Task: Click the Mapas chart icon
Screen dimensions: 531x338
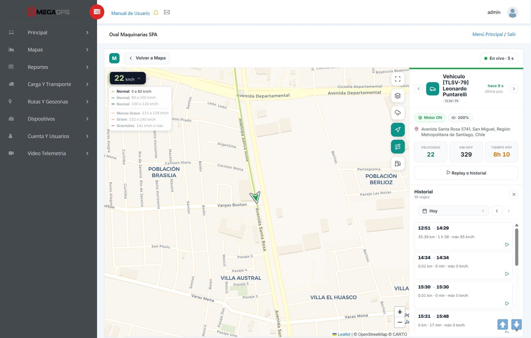Action: coord(11,50)
